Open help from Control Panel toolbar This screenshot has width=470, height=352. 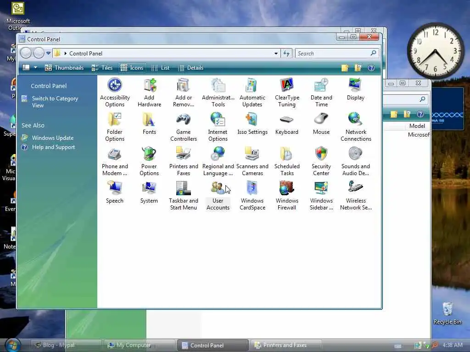click(371, 68)
